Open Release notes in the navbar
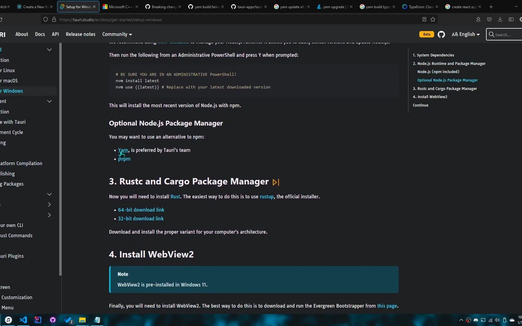This screenshot has height=326, width=522. (x=81, y=34)
